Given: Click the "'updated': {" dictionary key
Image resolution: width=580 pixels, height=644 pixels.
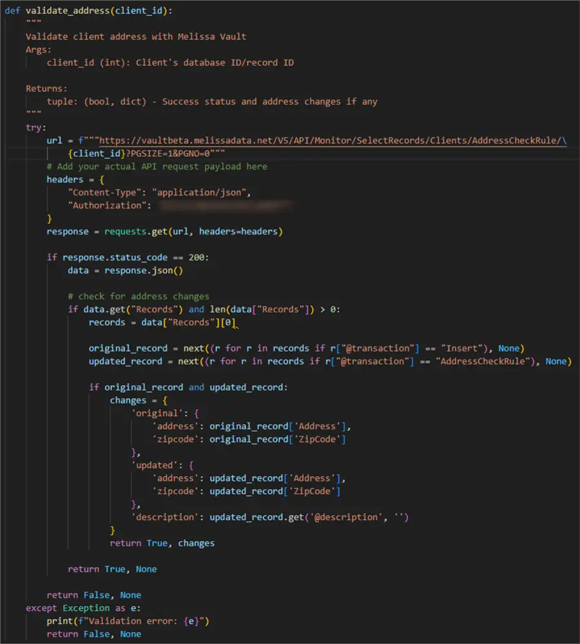Looking at the screenshot, I should (162, 465).
